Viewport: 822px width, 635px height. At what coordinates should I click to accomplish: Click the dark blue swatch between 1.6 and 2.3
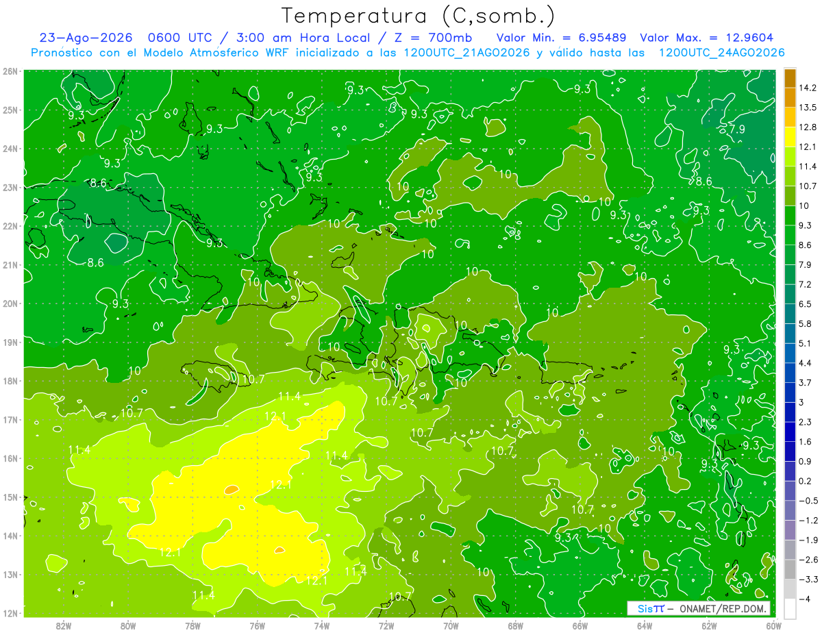pos(790,432)
